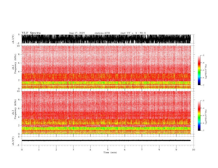Select the date label "Aug.17, 2025"

click(x=77, y=33)
